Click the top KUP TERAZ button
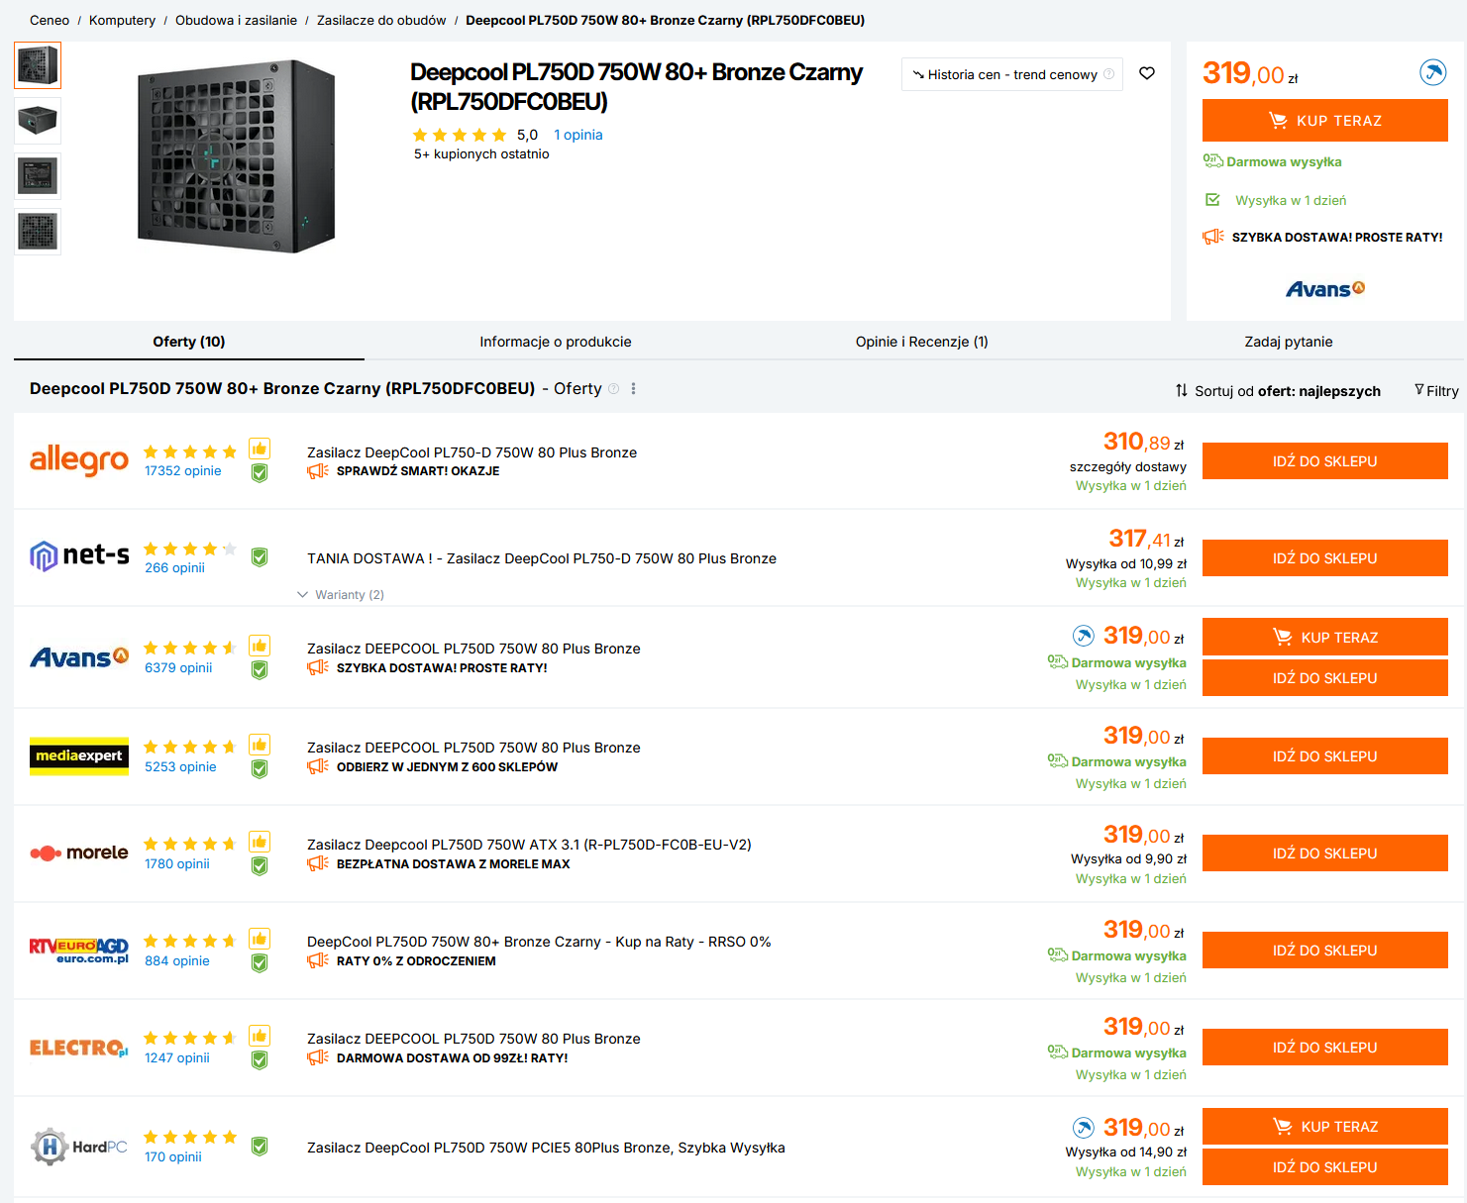This screenshot has height=1203, width=1467. [x=1324, y=121]
